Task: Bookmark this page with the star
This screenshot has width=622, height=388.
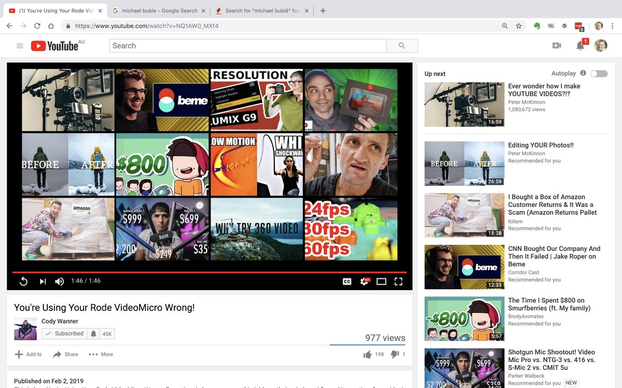Action: point(519,25)
